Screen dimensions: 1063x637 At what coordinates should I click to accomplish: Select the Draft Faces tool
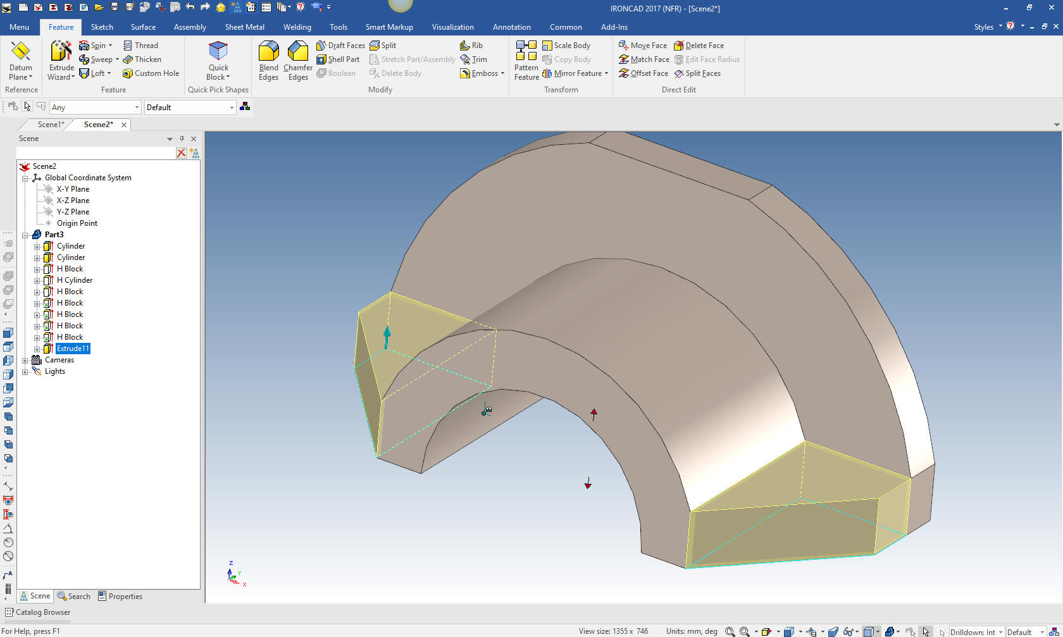click(340, 46)
